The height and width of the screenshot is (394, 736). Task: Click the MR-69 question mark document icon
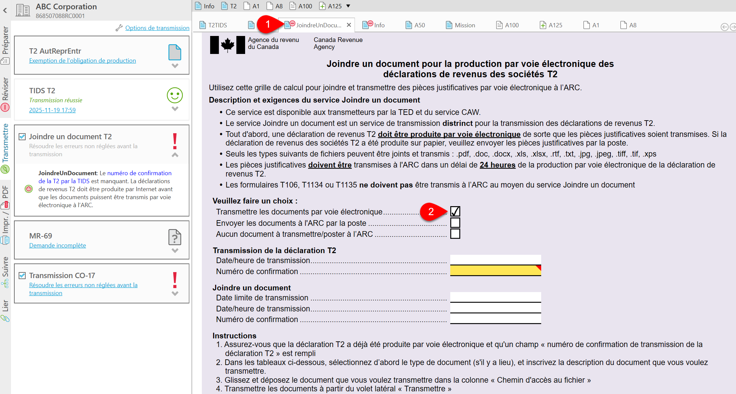point(175,237)
